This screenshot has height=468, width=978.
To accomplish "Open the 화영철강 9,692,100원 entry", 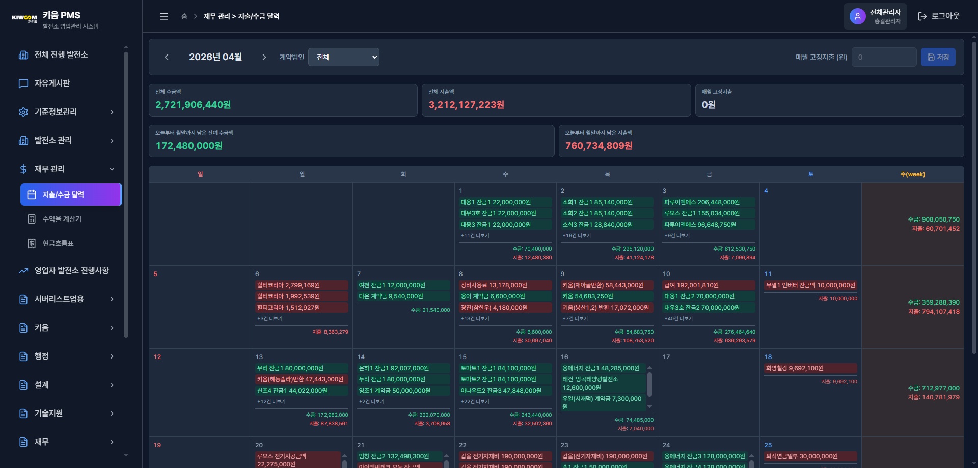I will (811, 368).
